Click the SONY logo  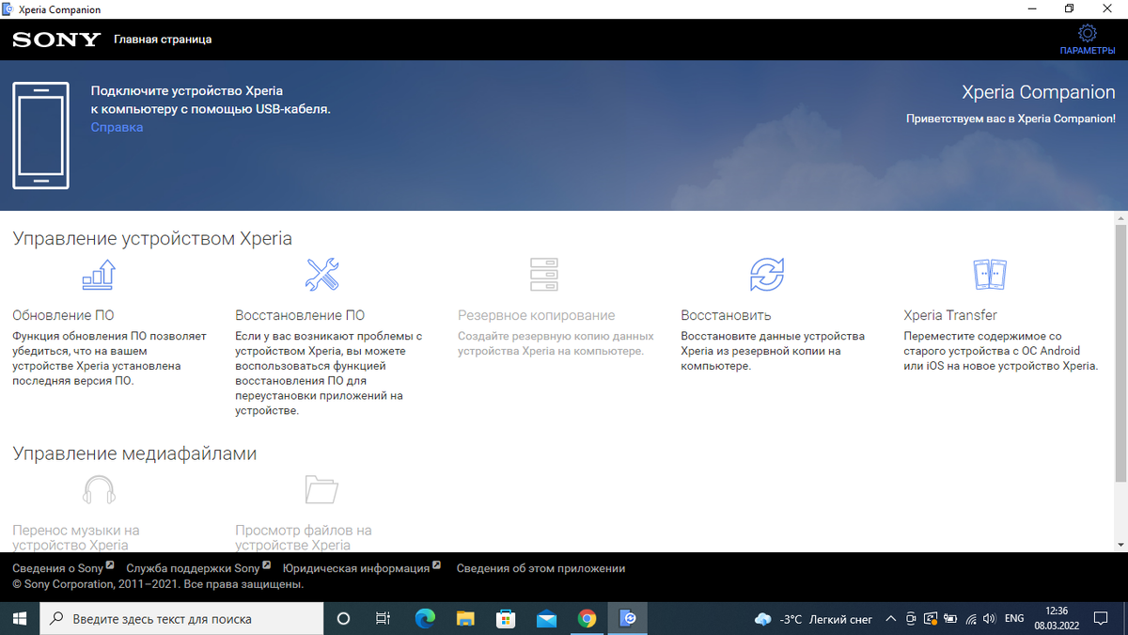coord(56,40)
